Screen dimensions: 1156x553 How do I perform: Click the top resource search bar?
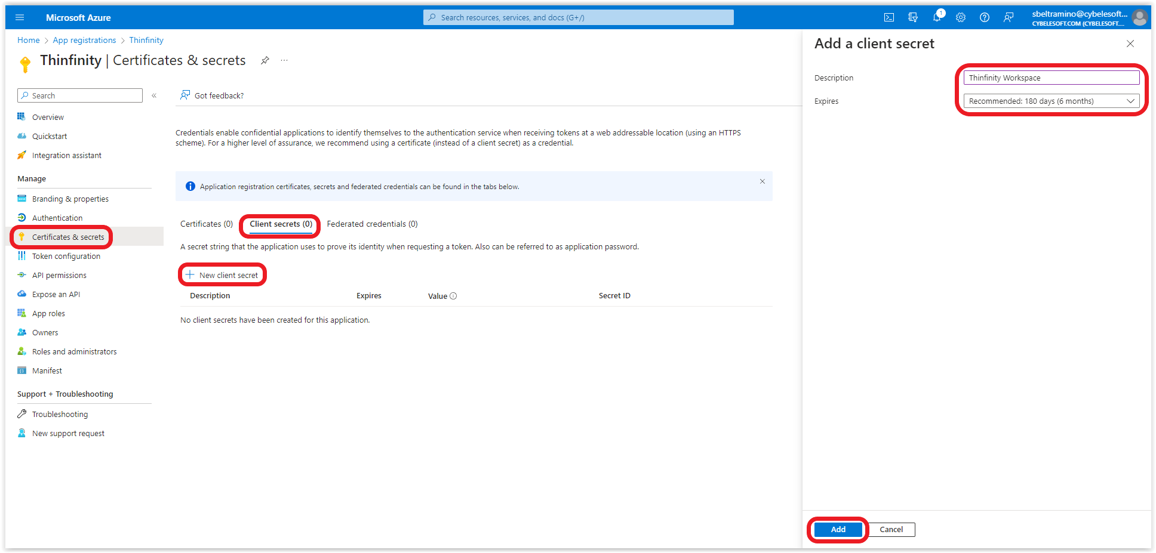[579, 17]
